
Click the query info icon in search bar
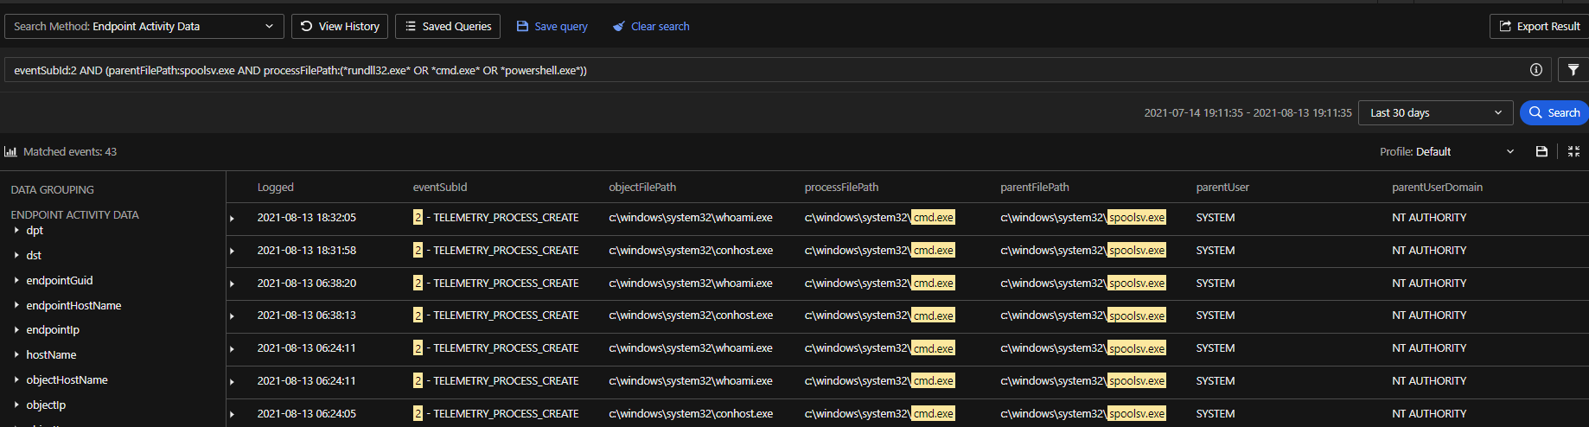click(x=1536, y=70)
